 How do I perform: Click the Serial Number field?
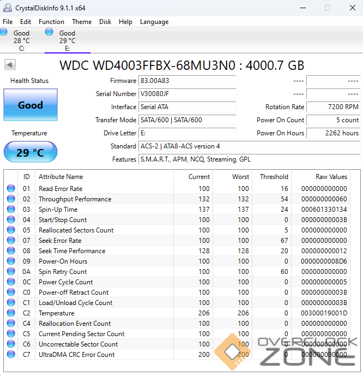point(187,94)
